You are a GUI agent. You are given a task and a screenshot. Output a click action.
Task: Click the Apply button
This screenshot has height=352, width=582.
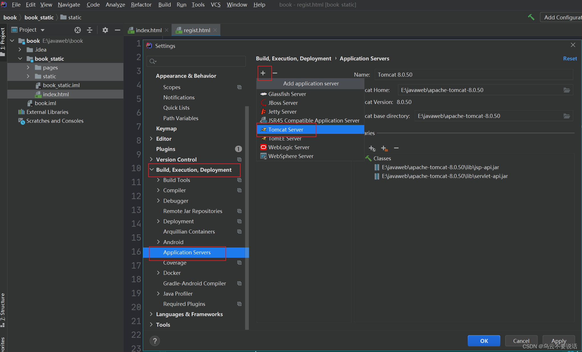coord(559,341)
